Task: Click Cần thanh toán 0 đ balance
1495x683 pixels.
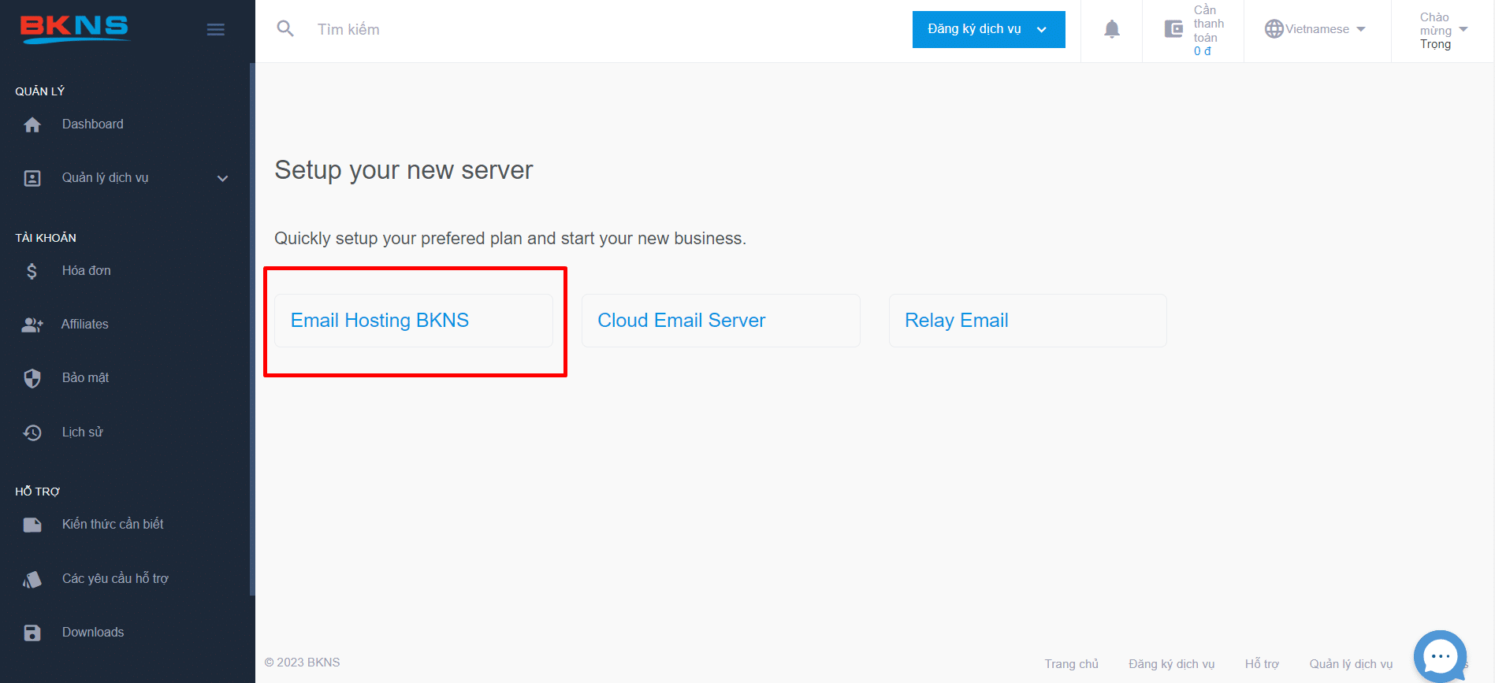Action: point(1208,31)
